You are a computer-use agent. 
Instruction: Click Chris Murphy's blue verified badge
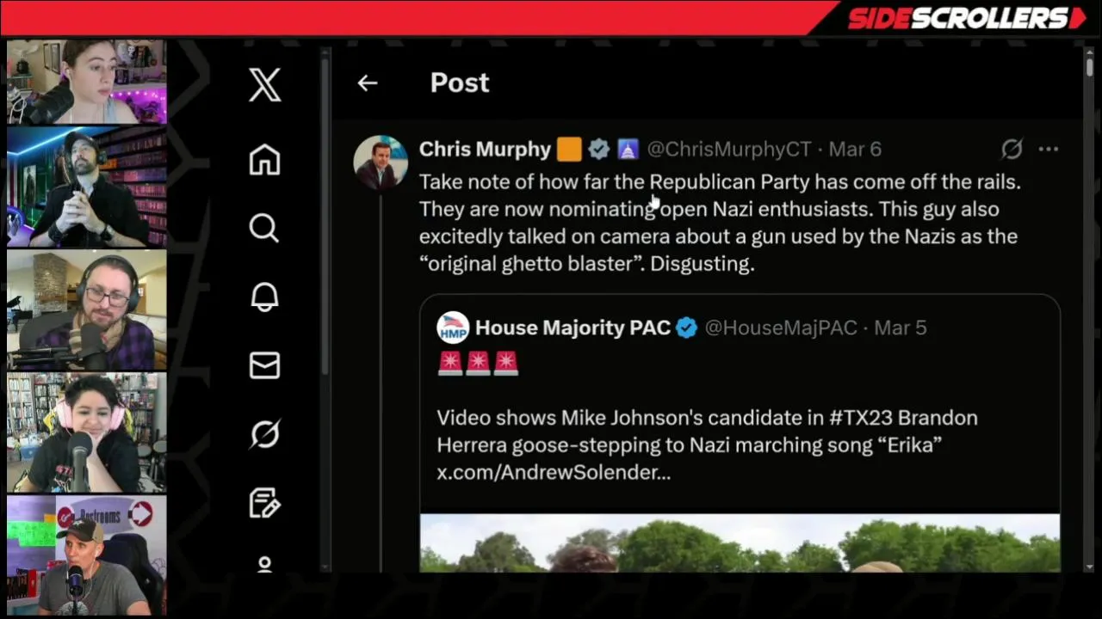coord(599,150)
